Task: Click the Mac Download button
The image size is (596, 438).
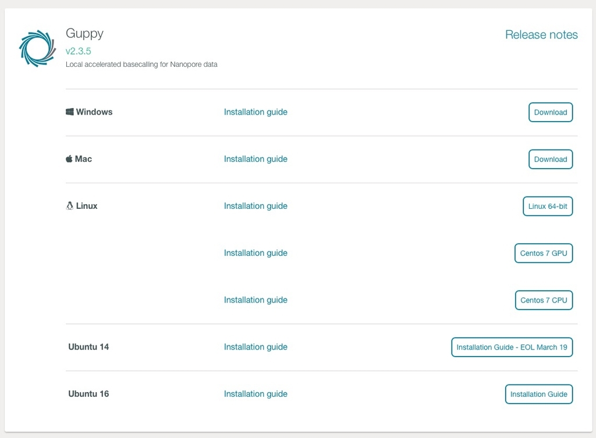Action: coord(551,159)
